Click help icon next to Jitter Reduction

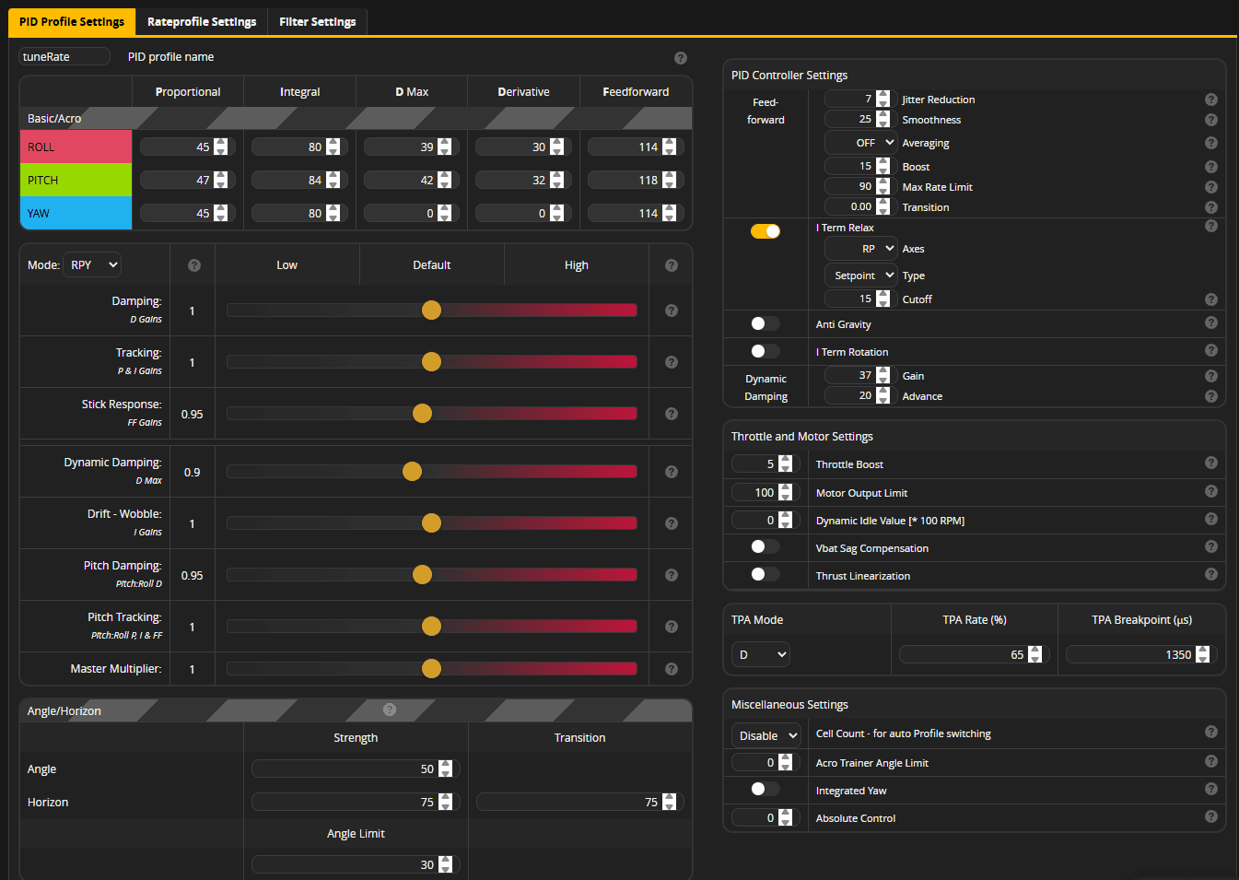[x=1211, y=100]
